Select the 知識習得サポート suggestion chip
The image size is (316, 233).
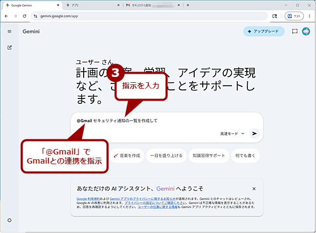(x=209, y=156)
